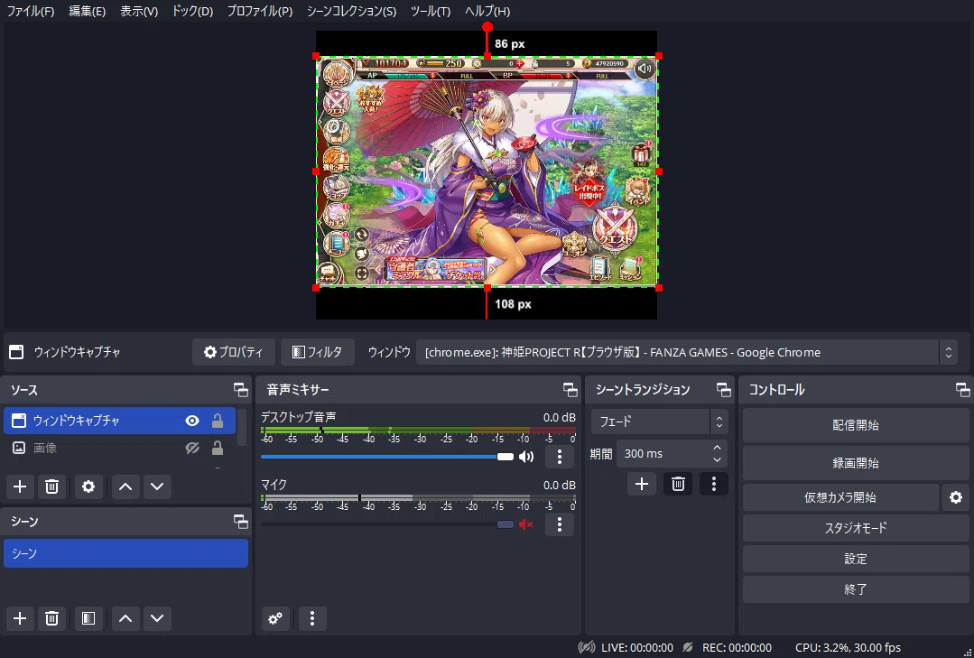The image size is (974, 658).
Task: Move source up with arrow in Sources panel
Action: click(x=125, y=487)
